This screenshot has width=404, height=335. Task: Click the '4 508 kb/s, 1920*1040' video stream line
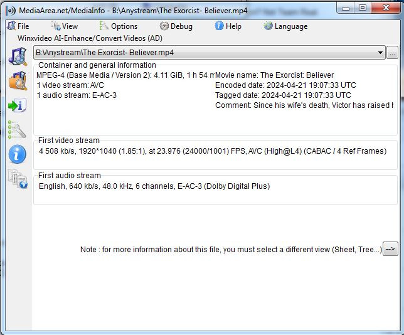point(213,151)
